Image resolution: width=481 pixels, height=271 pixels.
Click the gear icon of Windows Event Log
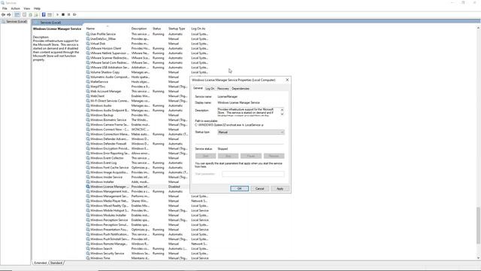click(x=88, y=163)
